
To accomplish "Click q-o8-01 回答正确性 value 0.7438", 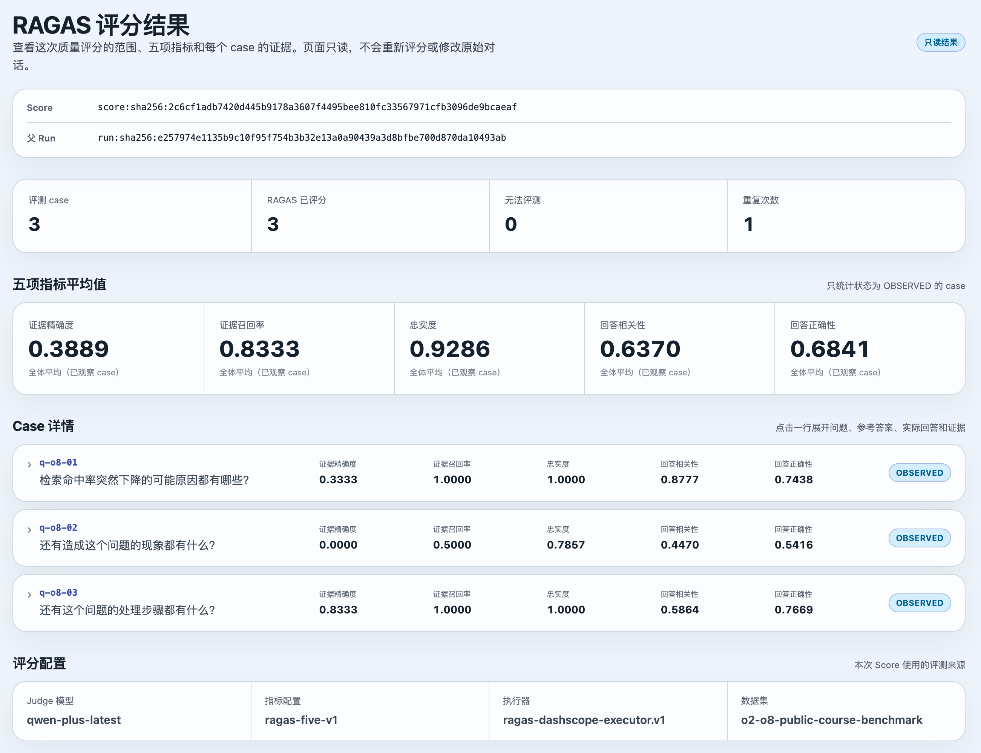I will click(794, 479).
